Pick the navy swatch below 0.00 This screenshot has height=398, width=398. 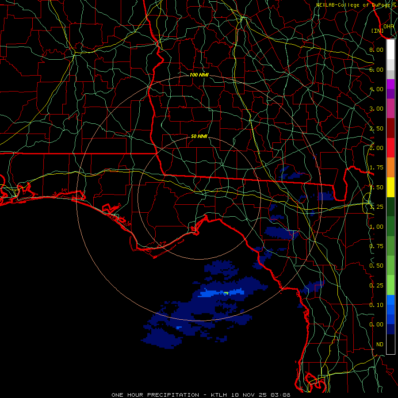pyautogui.click(x=390, y=329)
